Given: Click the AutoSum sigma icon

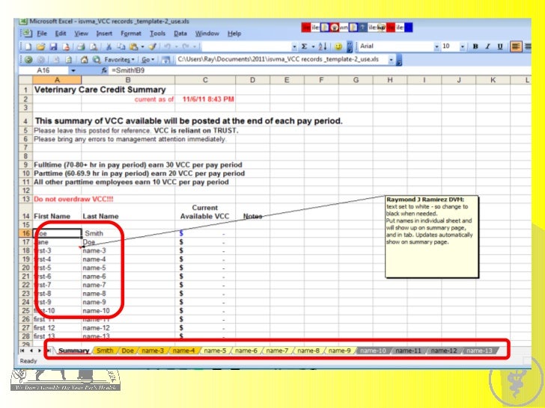Looking at the screenshot, I should click(x=304, y=46).
